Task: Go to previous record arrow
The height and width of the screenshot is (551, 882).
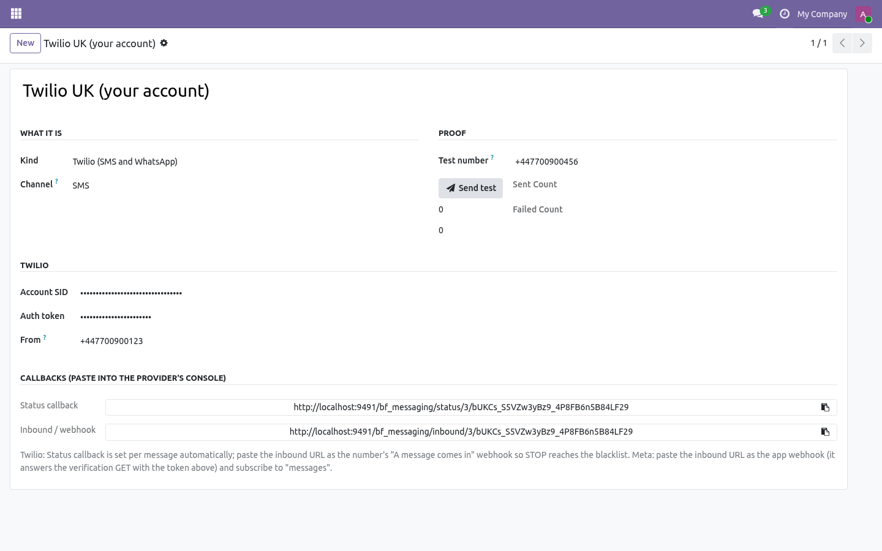Action: pos(842,43)
